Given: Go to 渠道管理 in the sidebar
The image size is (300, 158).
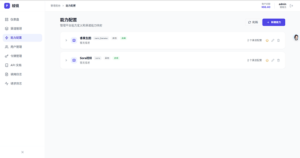Looking at the screenshot, I should [x=22, y=29].
